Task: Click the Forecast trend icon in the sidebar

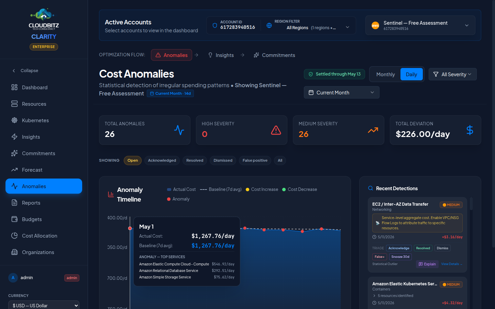Action: (x=14, y=170)
